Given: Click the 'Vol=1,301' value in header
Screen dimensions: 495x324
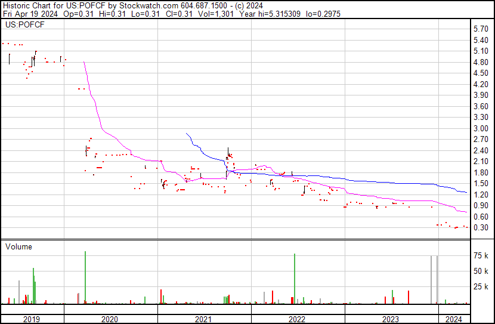Looking at the screenshot, I should point(216,14).
